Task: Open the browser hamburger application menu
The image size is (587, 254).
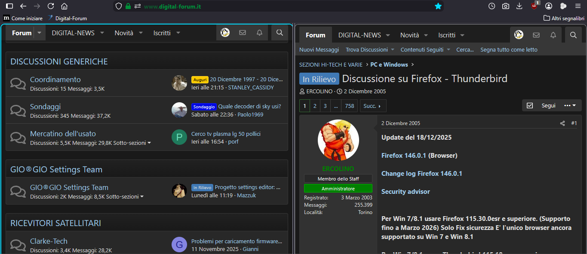Action: [x=578, y=6]
